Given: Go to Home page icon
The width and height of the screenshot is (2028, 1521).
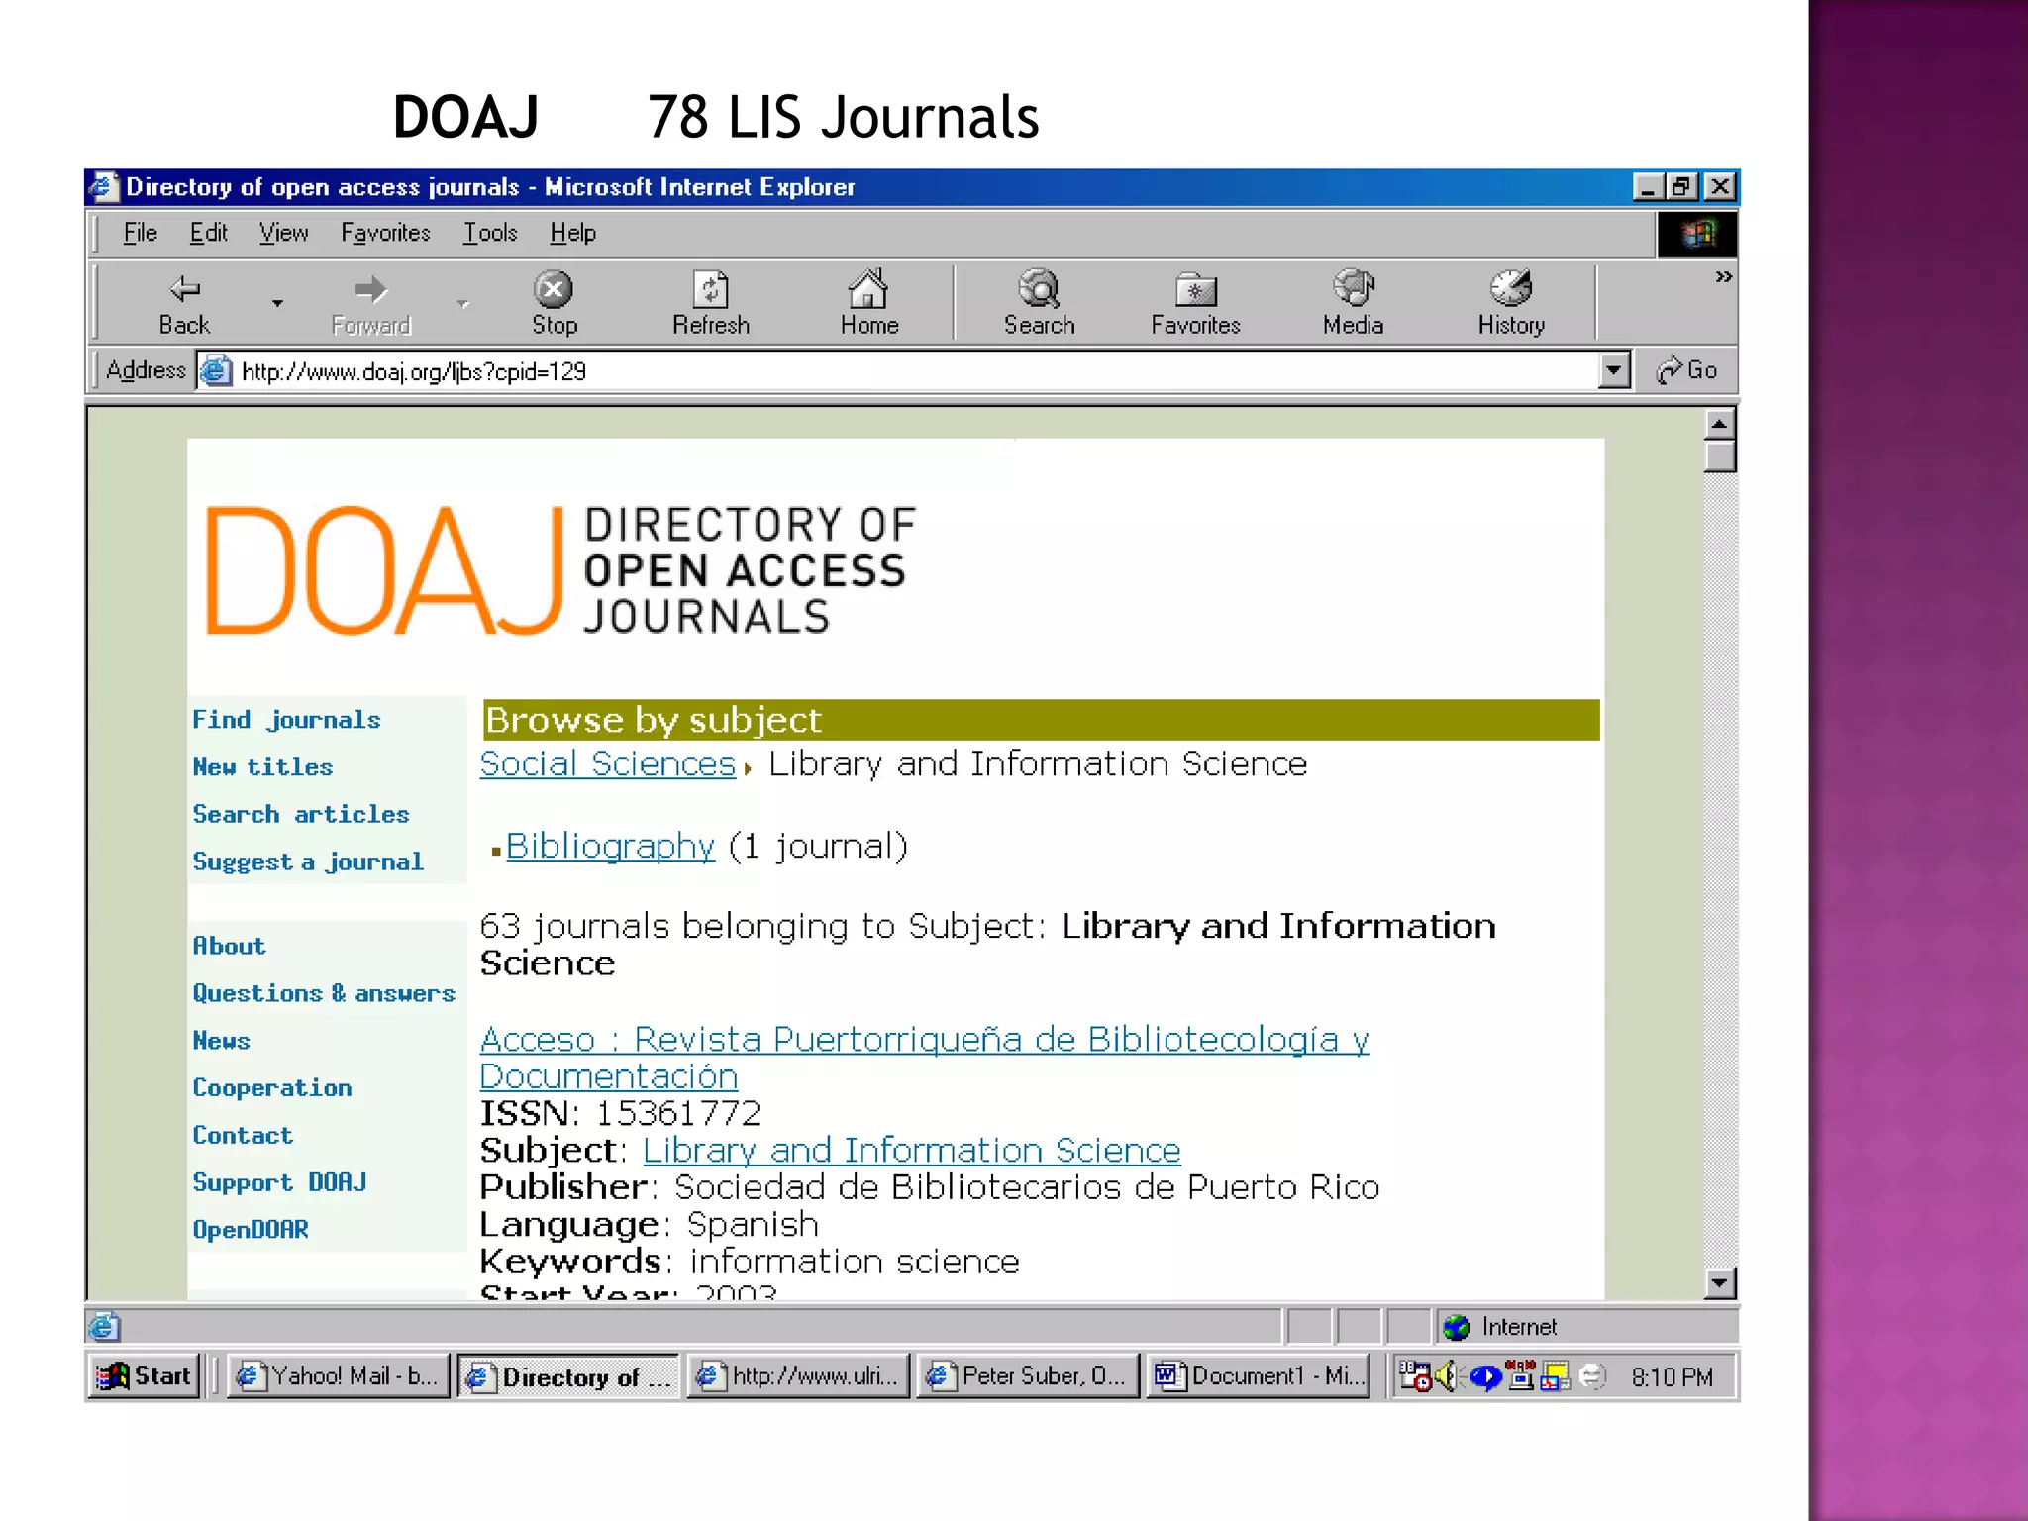Looking at the screenshot, I should (868, 304).
